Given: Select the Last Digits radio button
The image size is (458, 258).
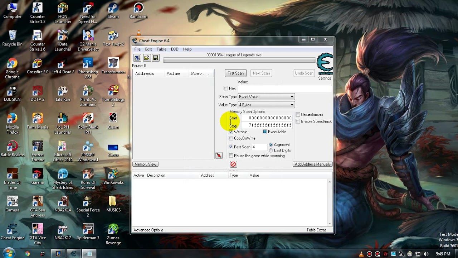Looking at the screenshot, I should 271,150.
